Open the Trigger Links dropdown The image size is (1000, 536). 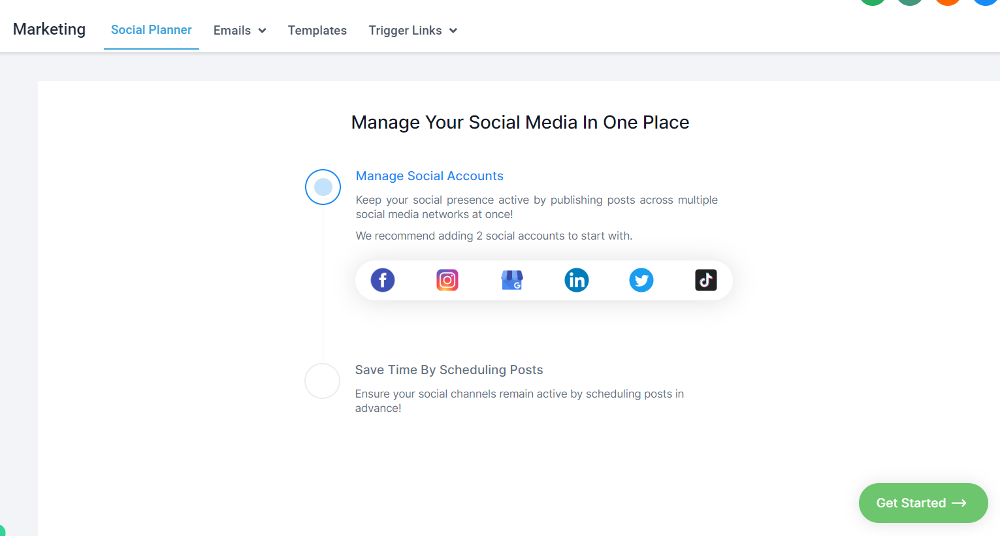412,31
